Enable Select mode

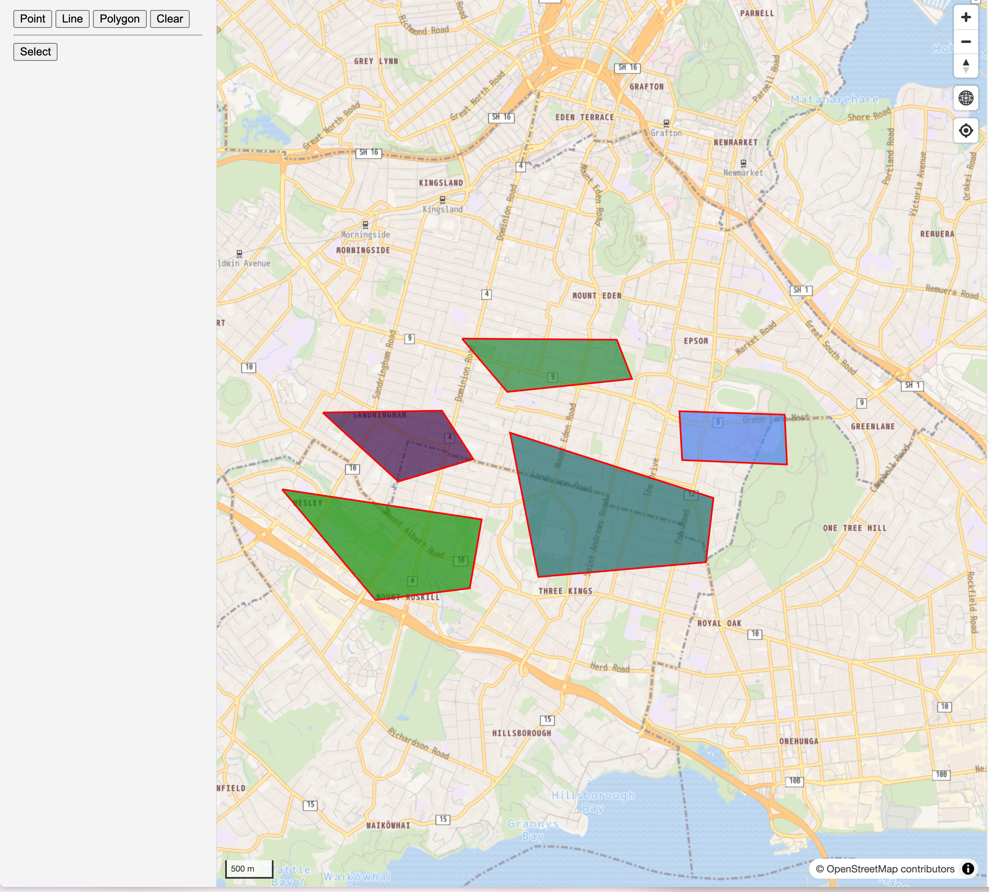coord(35,51)
